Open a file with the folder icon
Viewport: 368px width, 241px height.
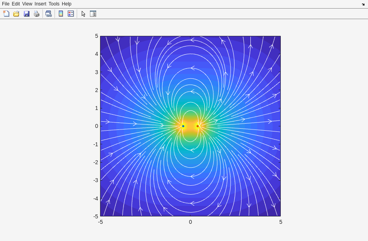[16, 14]
